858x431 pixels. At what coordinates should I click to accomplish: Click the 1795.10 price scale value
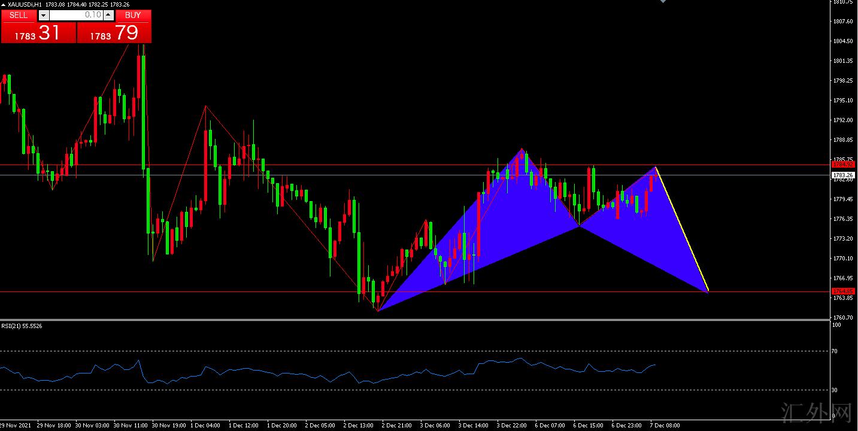tap(843, 101)
